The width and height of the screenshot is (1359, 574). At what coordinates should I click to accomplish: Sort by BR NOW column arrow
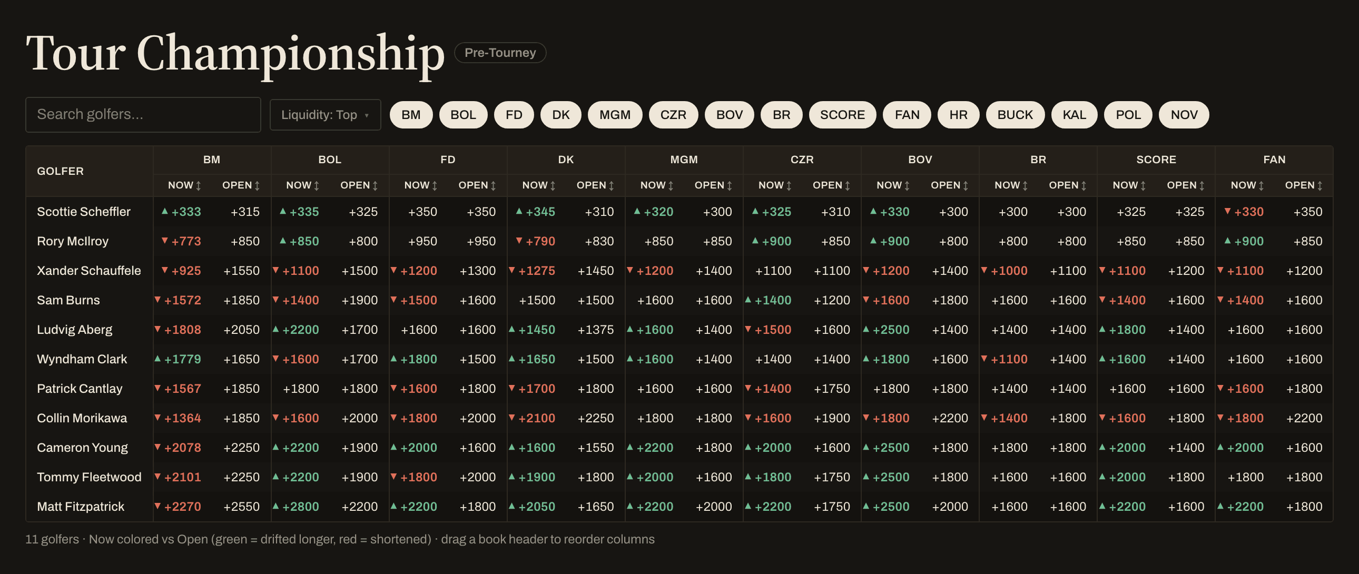point(1026,186)
